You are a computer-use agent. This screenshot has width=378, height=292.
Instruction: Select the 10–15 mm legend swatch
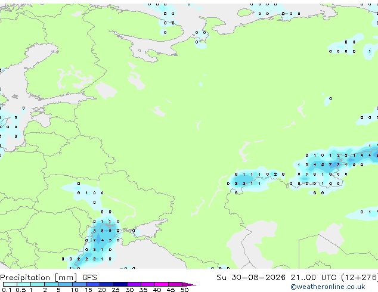click(79, 284)
